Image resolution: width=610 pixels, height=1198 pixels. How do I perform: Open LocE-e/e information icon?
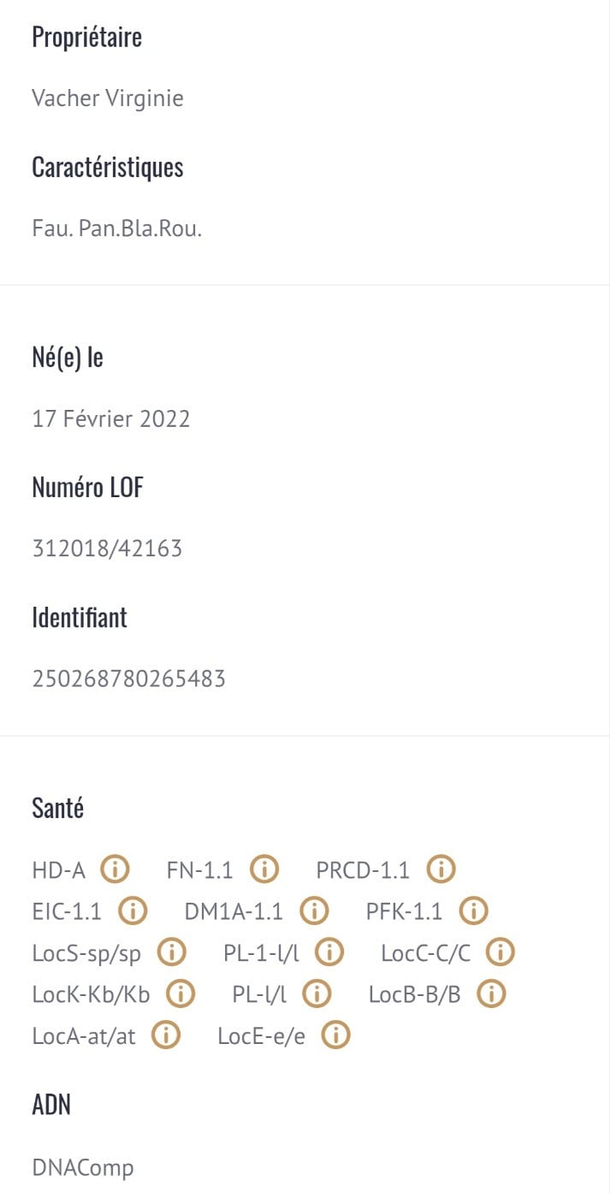click(336, 1036)
